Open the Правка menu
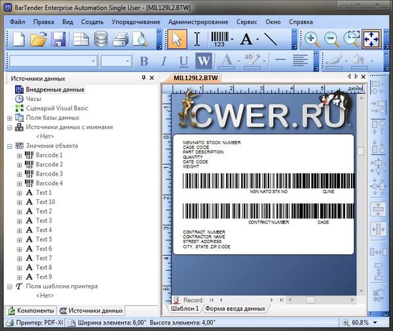Viewport: 393px width, 331px height. click(x=44, y=22)
